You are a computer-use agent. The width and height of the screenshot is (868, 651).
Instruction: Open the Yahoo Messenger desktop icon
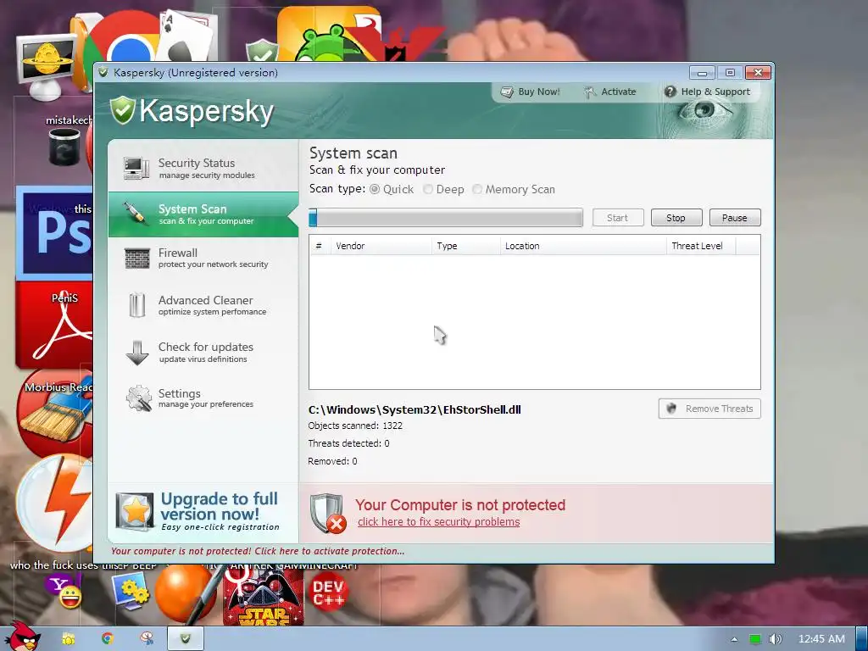(x=64, y=591)
